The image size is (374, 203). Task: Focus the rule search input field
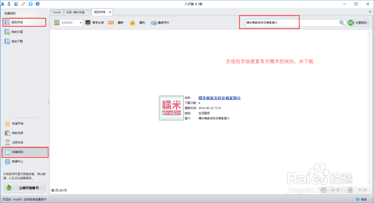(291, 23)
